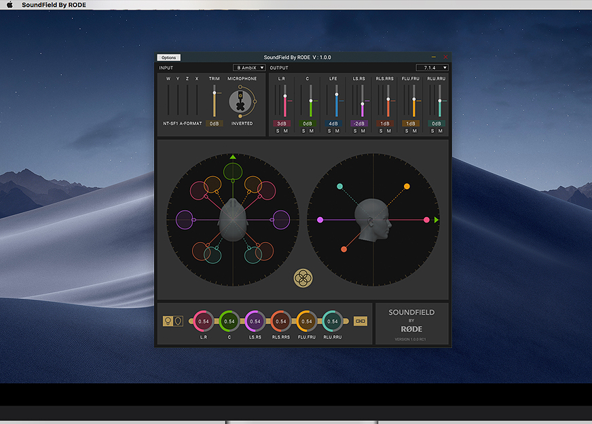Open the Options menu button
This screenshot has width=592, height=424.
point(168,58)
